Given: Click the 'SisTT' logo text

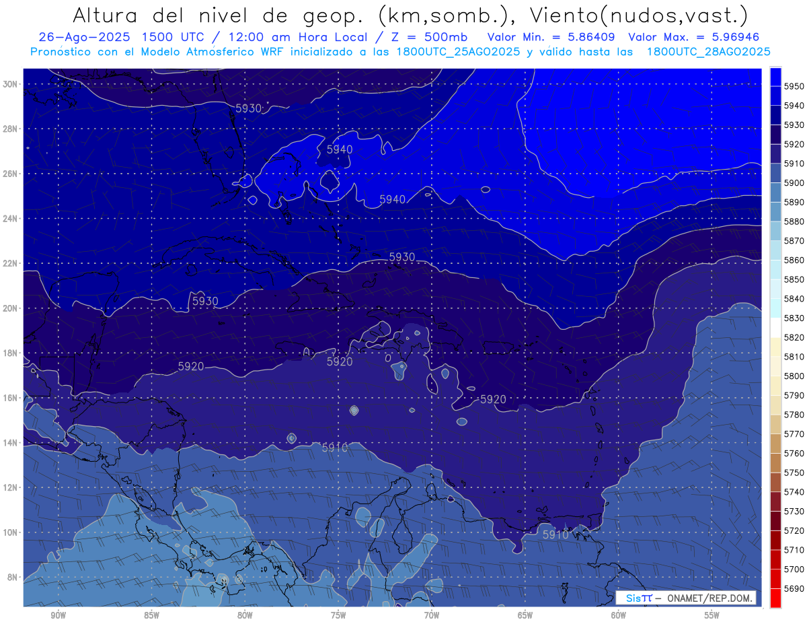Looking at the screenshot, I should [639, 598].
